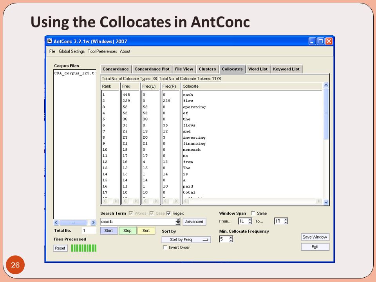The height and width of the screenshot is (282, 376).
Task: Switch to the Word List tab
Action: (x=258, y=69)
